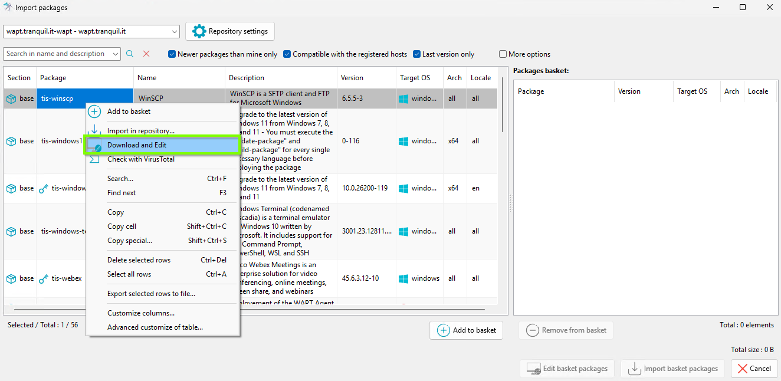The image size is (781, 381).
Task: Choose Copy cell menu entry
Action: coord(163,226)
